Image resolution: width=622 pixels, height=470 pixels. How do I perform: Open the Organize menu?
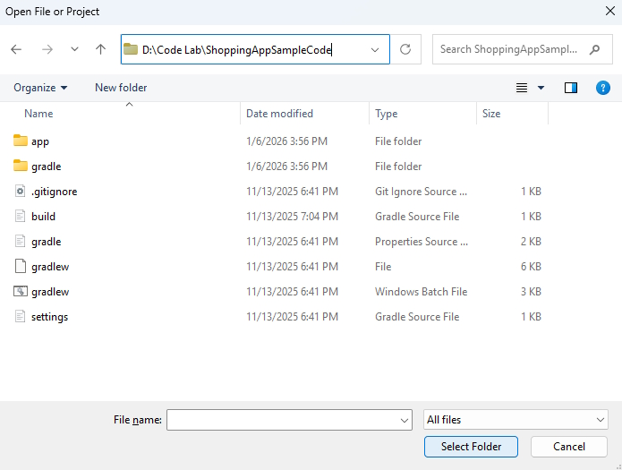click(40, 88)
